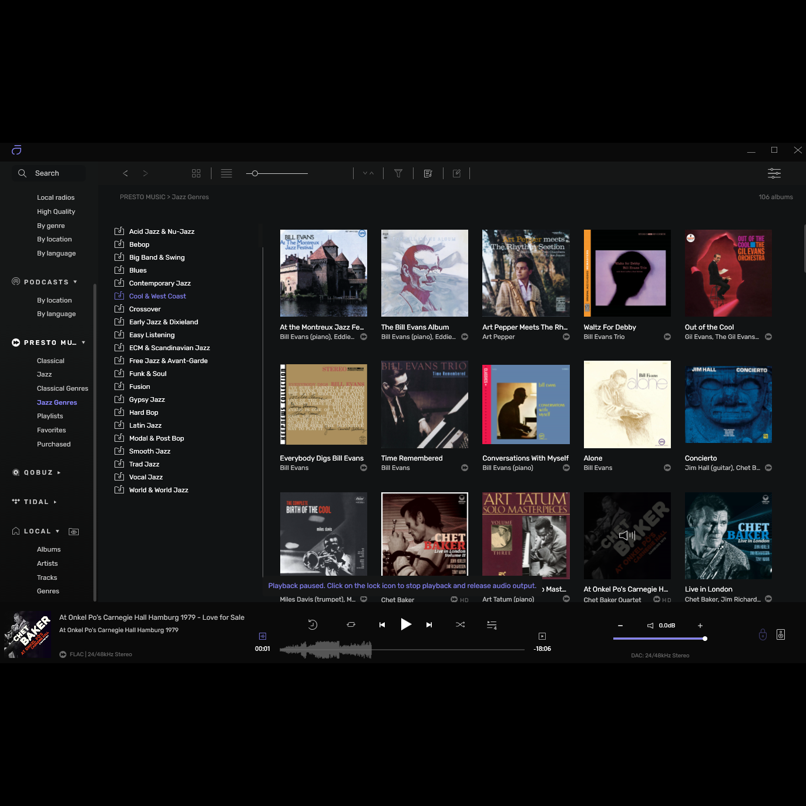This screenshot has height=806, width=806.
Task: Collapse the PODCASTS section arrow
Action: (75, 282)
